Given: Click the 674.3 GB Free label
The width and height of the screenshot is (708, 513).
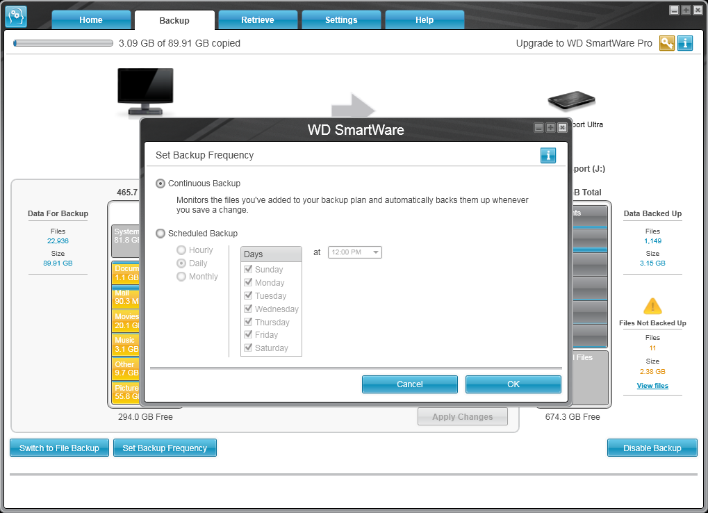Looking at the screenshot, I should pyautogui.click(x=573, y=417).
